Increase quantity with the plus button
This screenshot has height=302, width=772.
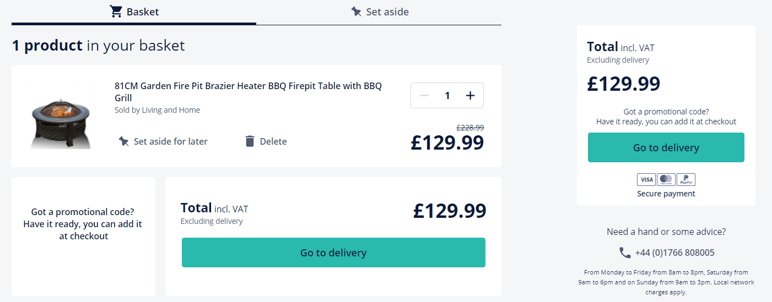[470, 96]
